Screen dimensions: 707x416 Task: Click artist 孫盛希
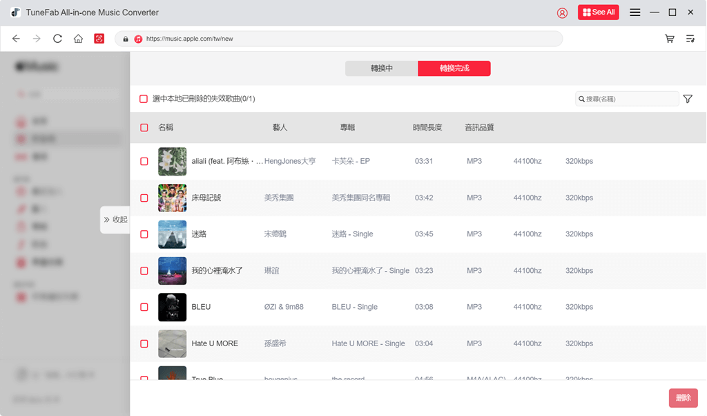coord(275,343)
